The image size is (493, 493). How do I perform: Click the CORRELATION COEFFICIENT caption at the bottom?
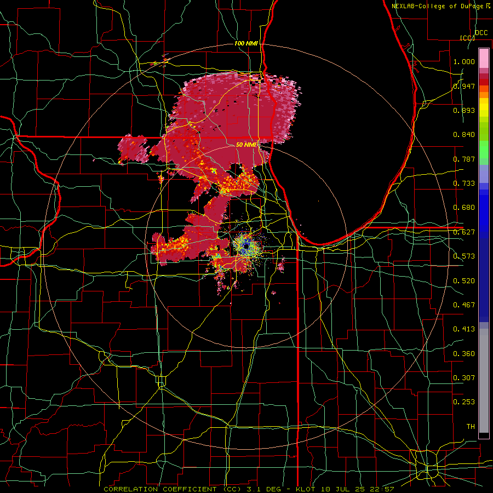249,489
